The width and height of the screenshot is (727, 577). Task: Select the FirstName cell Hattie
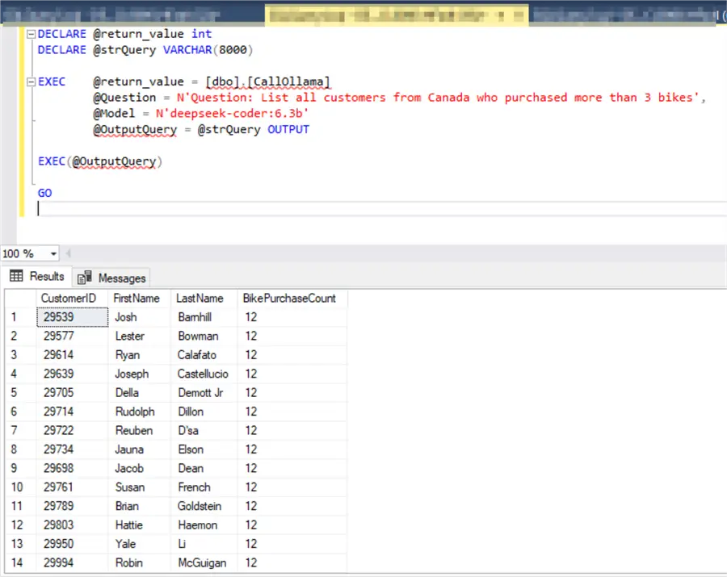tap(139, 525)
